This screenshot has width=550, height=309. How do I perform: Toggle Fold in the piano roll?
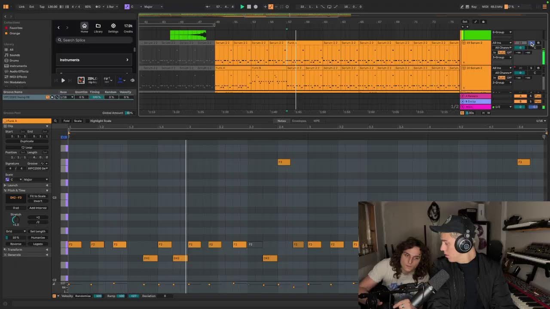coord(66,121)
